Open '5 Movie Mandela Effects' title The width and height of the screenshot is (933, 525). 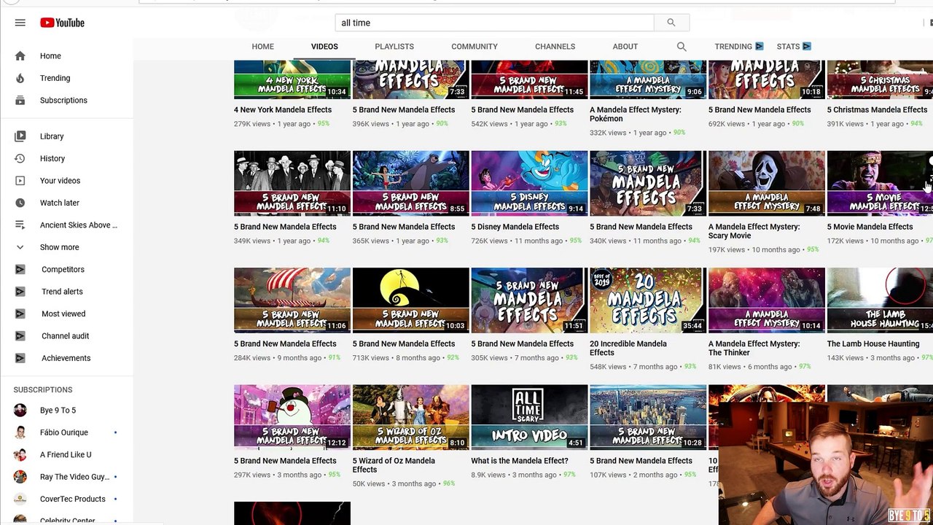870,227
